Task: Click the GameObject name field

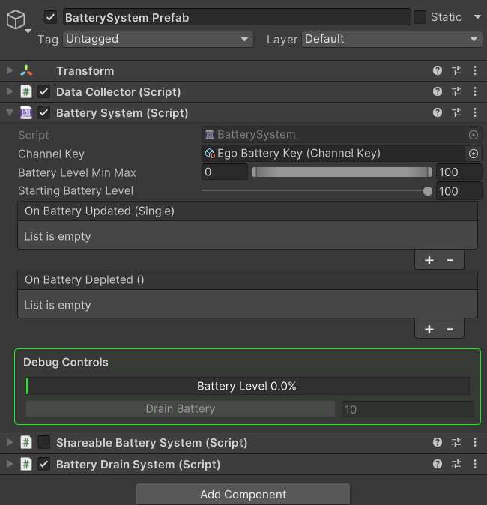Action: (x=237, y=17)
